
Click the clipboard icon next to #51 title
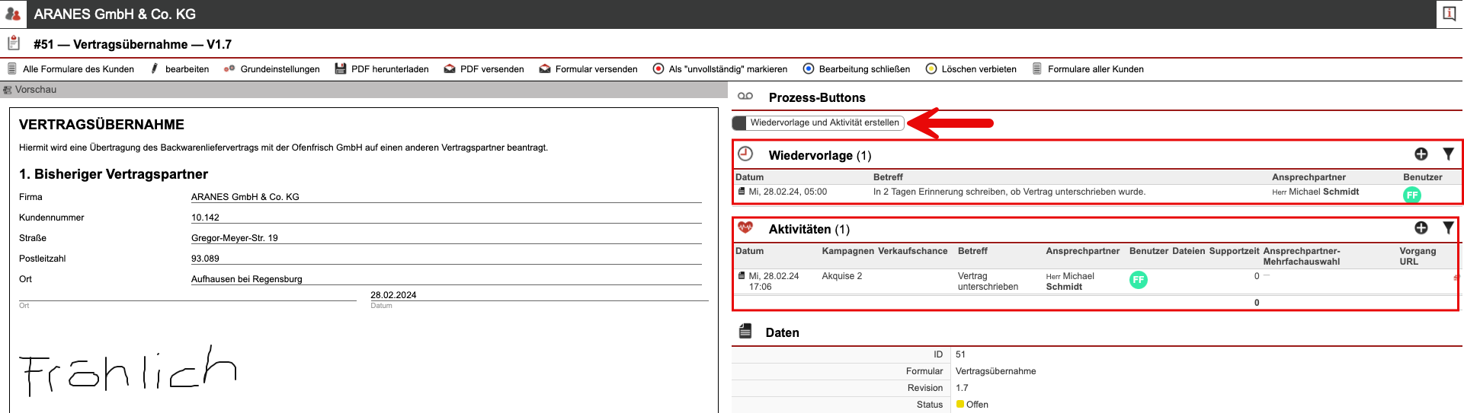pyautogui.click(x=14, y=43)
